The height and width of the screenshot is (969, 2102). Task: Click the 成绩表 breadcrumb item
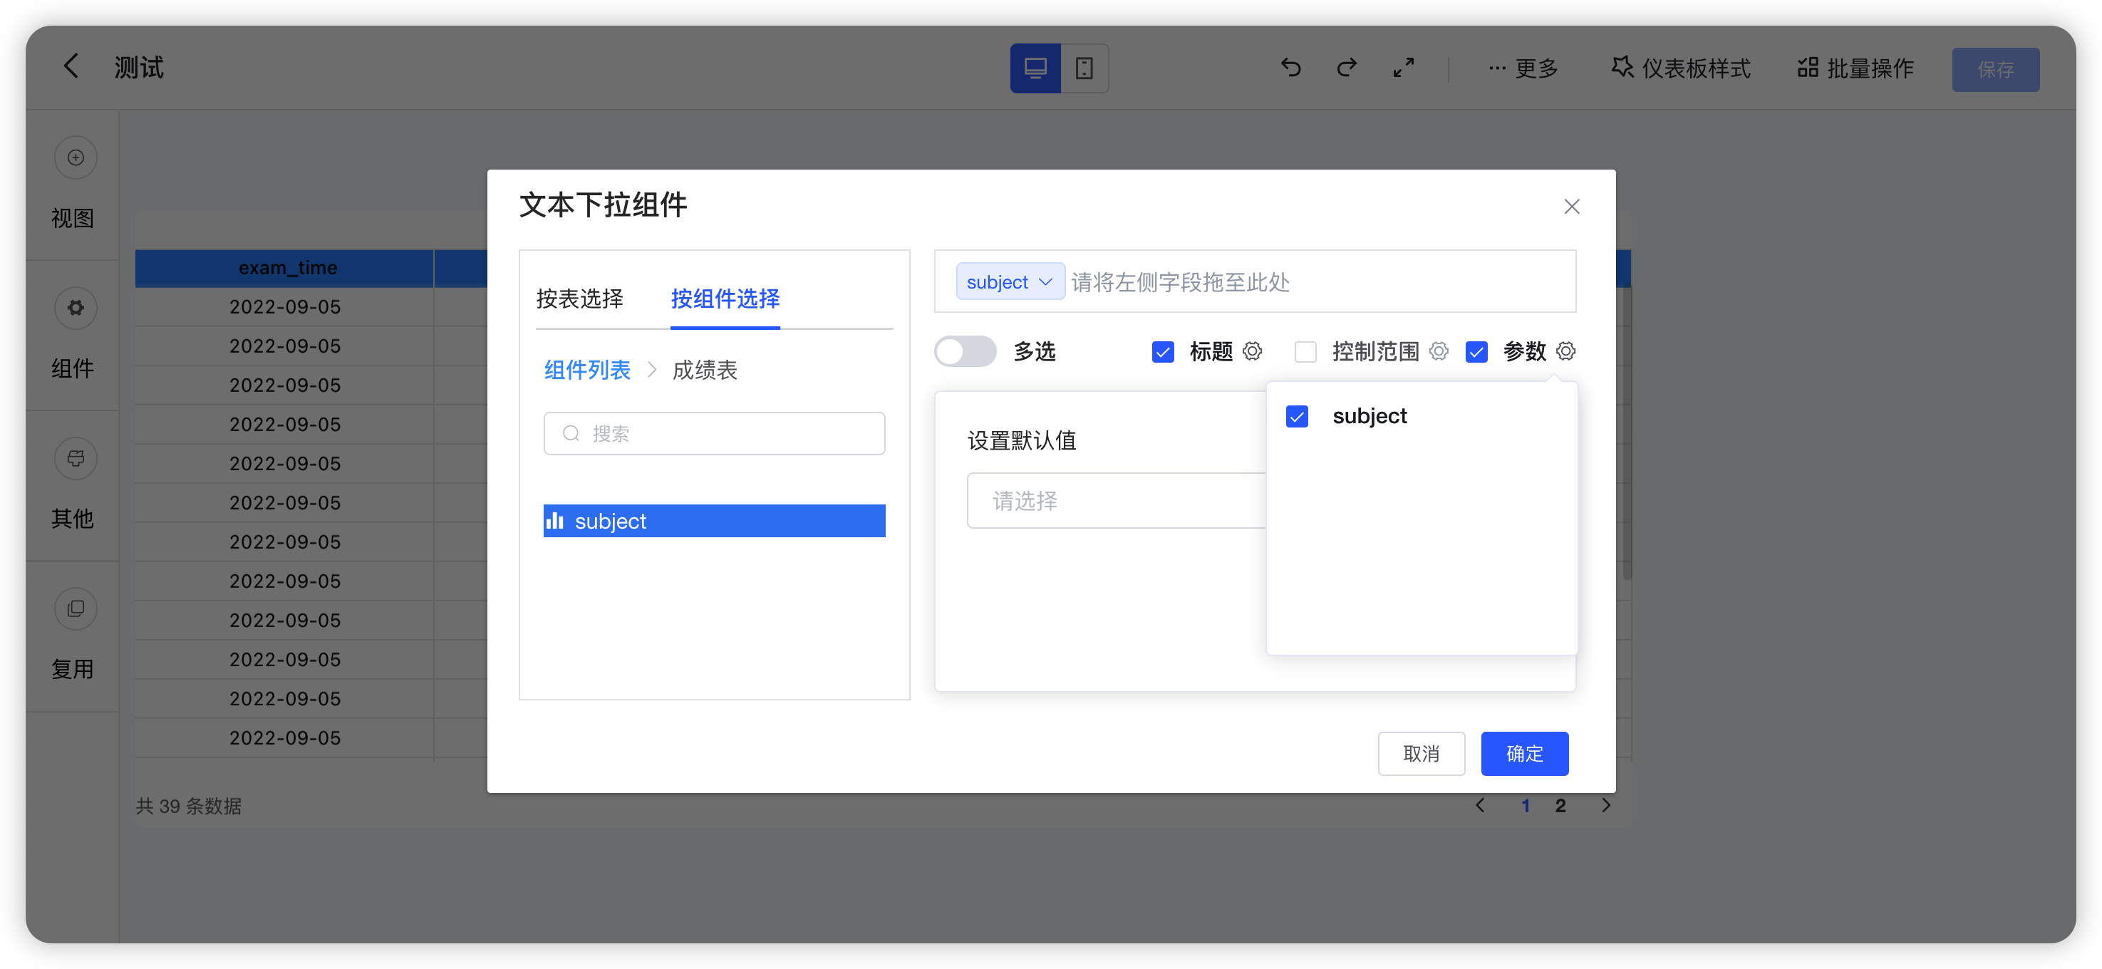[x=704, y=370]
